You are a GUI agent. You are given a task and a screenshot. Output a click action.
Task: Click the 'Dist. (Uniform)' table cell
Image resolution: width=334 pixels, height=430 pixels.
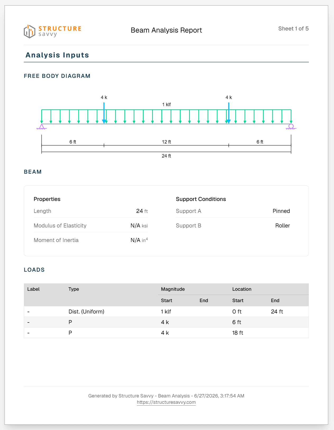[86, 312]
